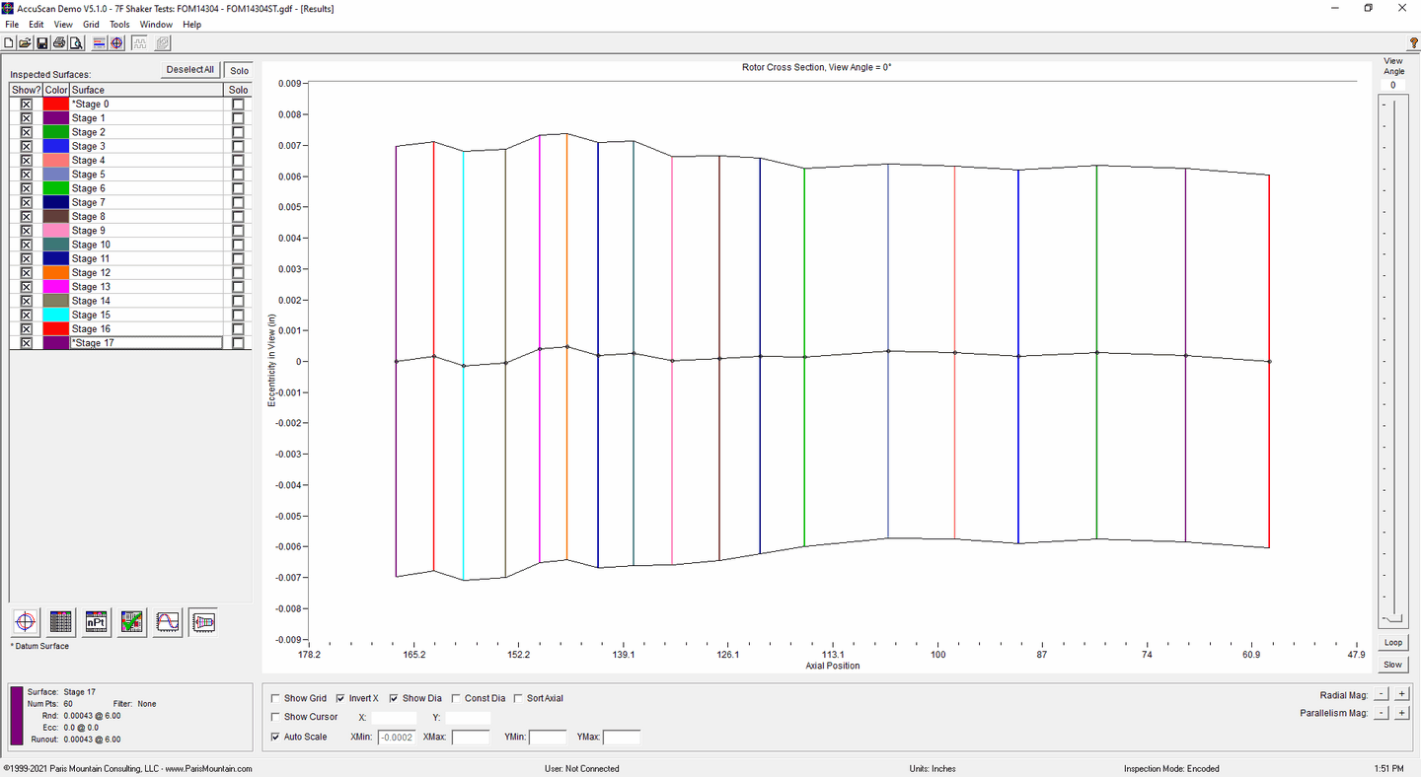Select the rotor cross section view icon
Screen dimensions: 1421x777
click(203, 622)
